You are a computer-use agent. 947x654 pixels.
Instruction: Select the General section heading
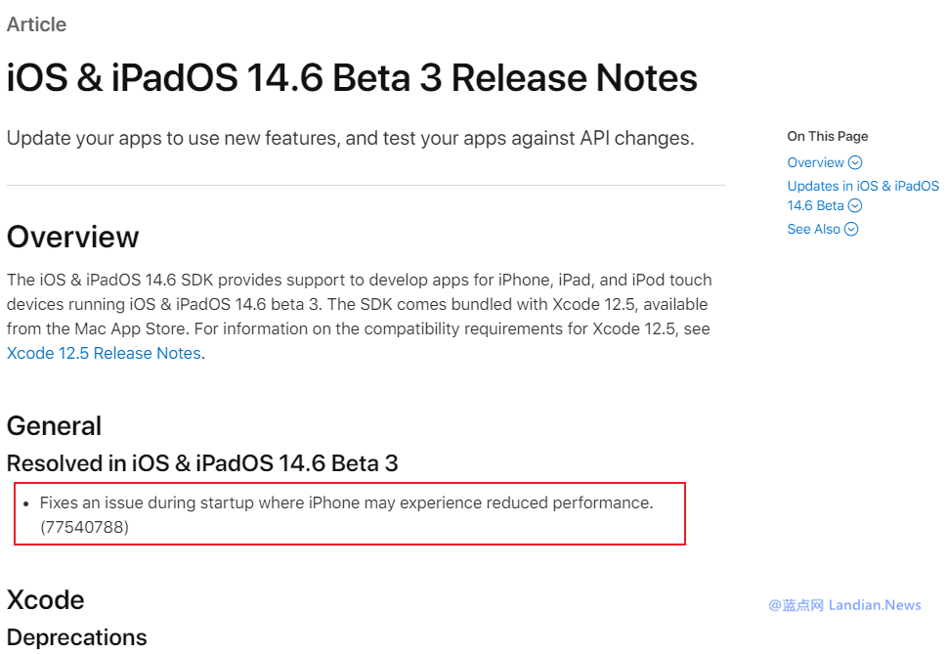click(x=54, y=426)
